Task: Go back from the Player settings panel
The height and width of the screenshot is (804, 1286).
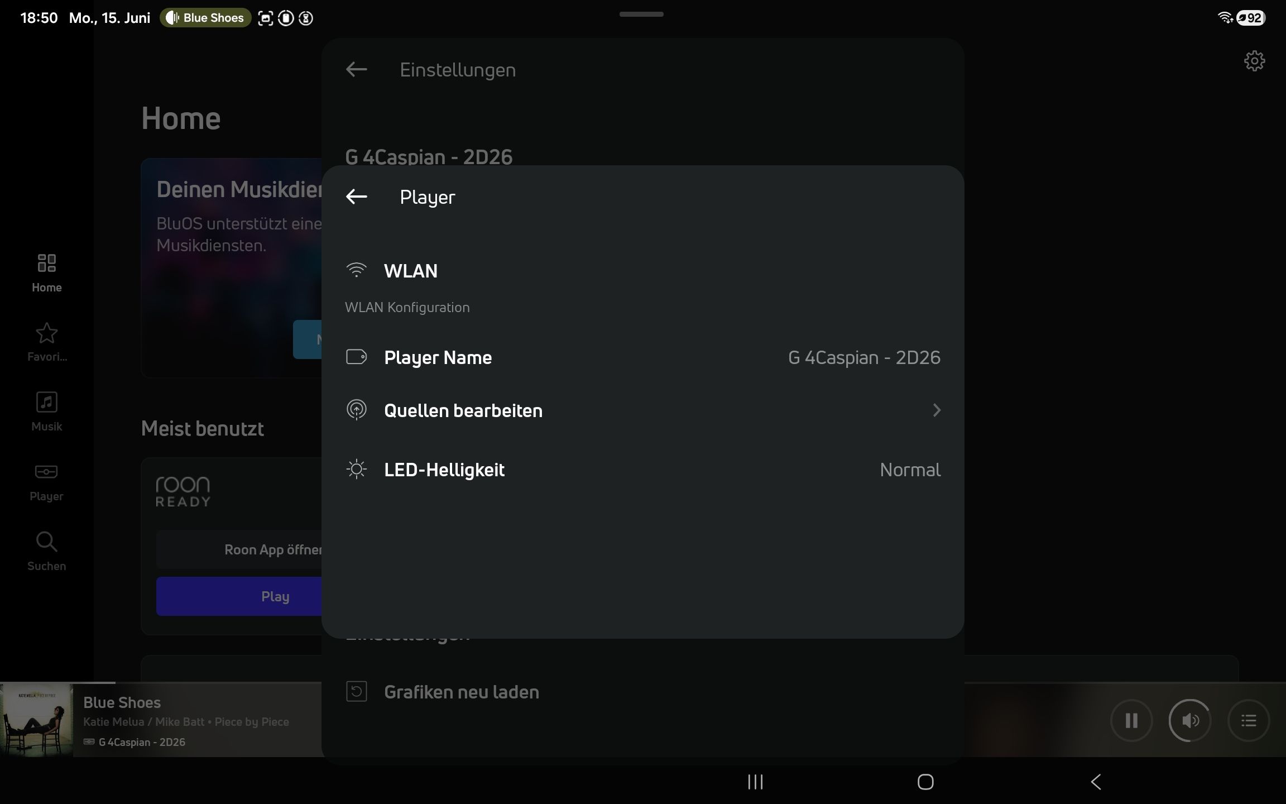Action: click(x=356, y=197)
